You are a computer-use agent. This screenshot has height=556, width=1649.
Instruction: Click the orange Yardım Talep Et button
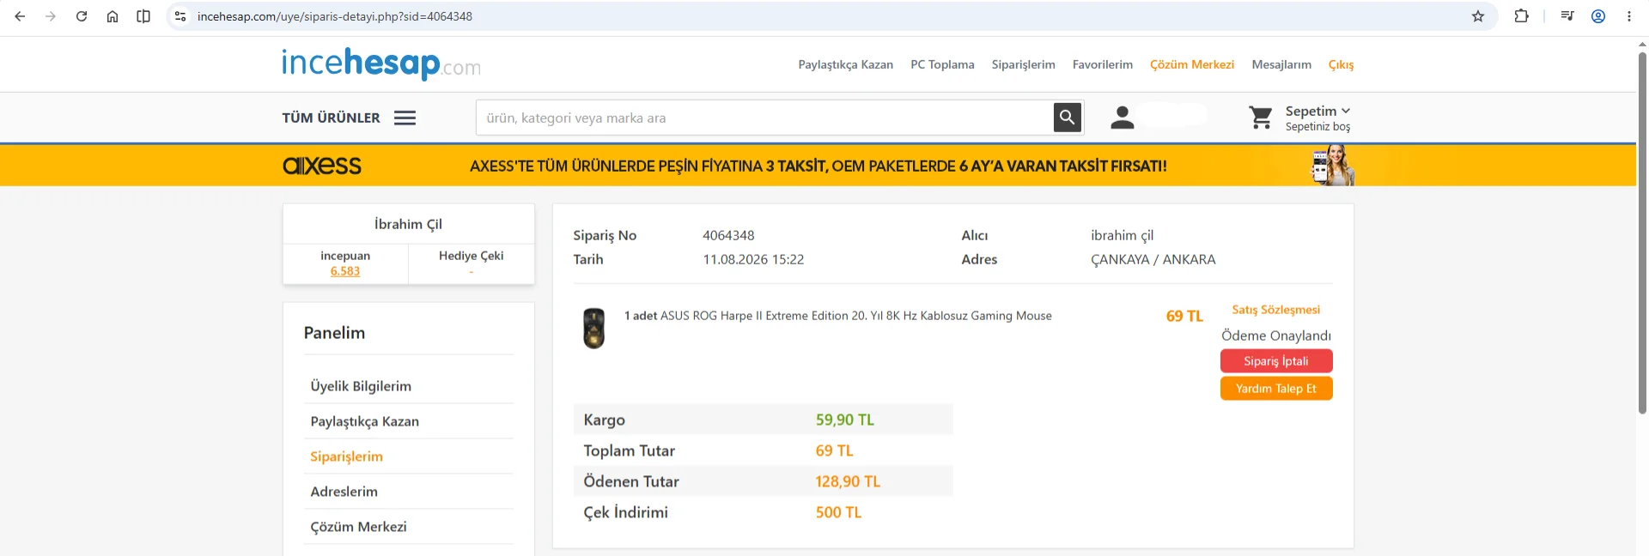tap(1276, 389)
